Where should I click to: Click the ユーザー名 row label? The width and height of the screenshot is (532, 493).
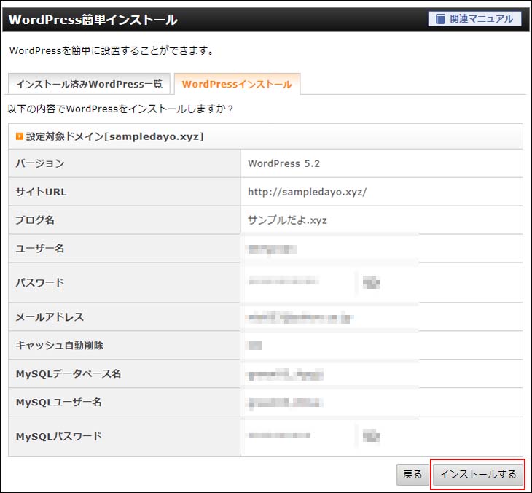[39, 249]
